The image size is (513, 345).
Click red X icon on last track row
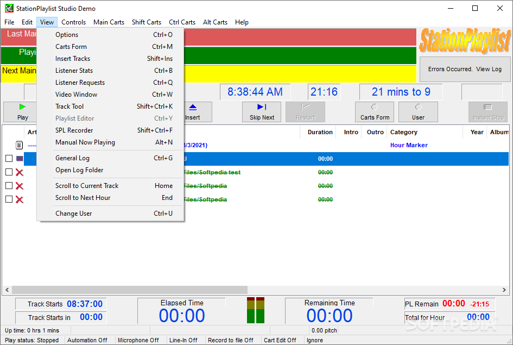(x=20, y=199)
